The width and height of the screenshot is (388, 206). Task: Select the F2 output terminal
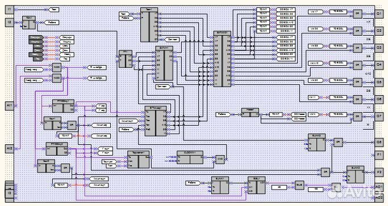click(x=379, y=172)
